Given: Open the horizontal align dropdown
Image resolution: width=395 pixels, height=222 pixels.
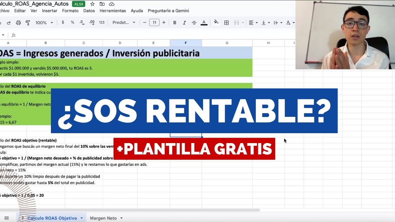Looking at the screenshot, I should click(x=253, y=23).
